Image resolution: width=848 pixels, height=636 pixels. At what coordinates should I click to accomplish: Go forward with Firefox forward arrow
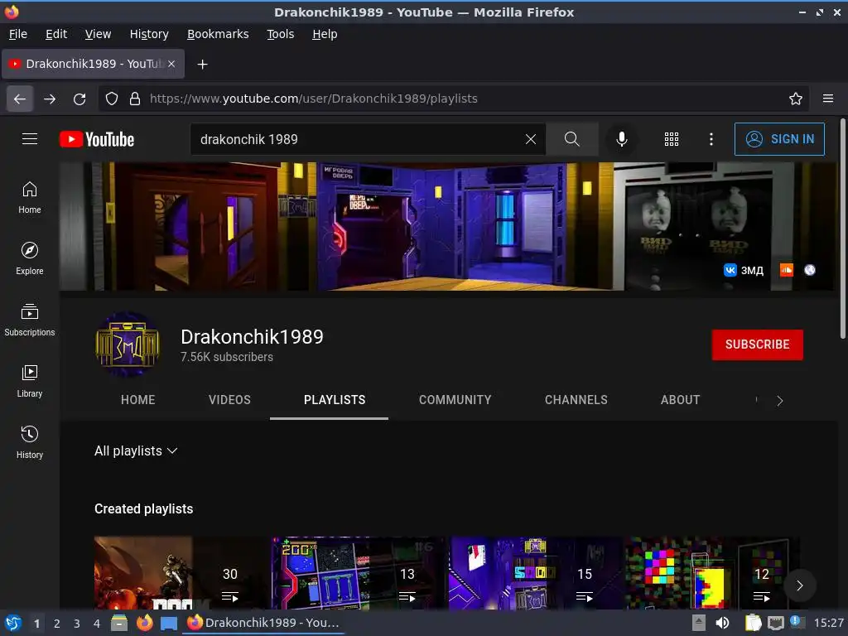tap(50, 99)
